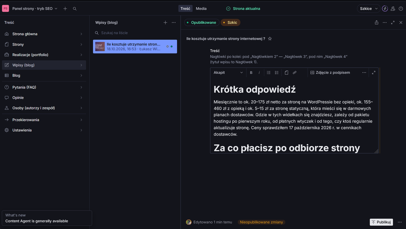
Task: Click the Publikuj button
Action: tap(381, 222)
